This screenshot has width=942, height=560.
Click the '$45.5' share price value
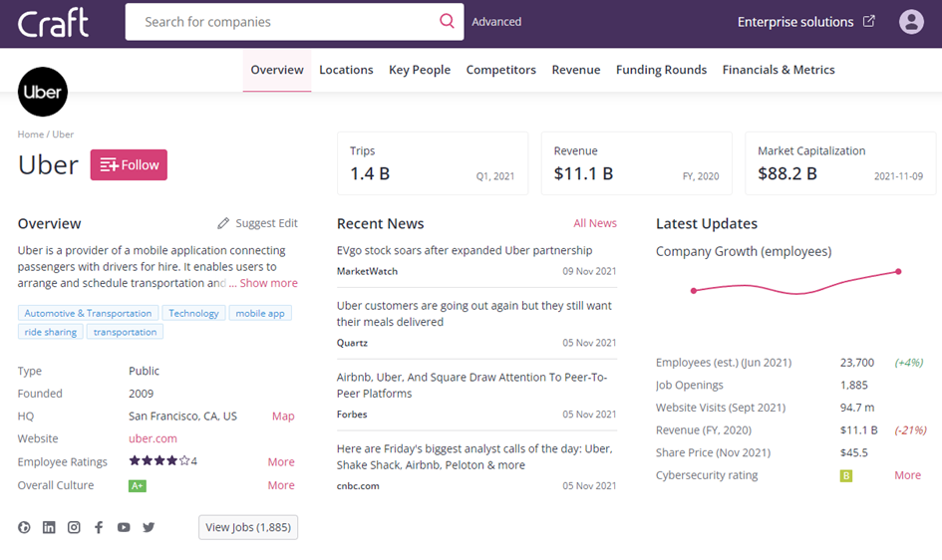point(853,452)
